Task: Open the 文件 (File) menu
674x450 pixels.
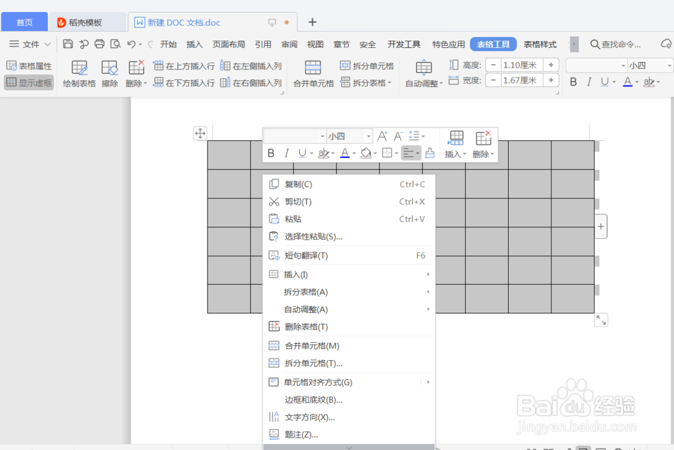Action: click(x=30, y=45)
